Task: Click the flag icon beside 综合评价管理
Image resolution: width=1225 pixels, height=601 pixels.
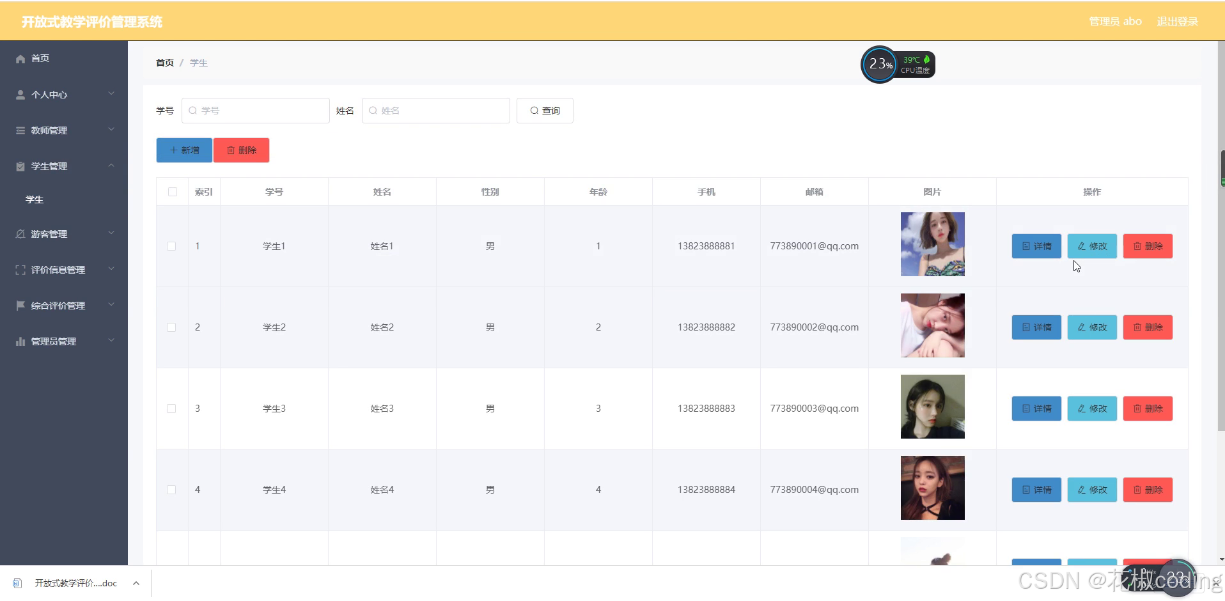Action: [20, 306]
